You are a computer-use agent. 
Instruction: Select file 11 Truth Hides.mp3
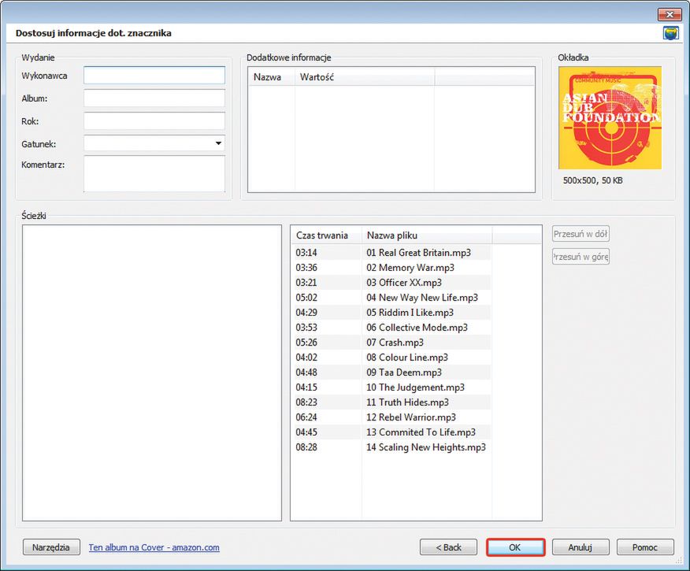[407, 402]
